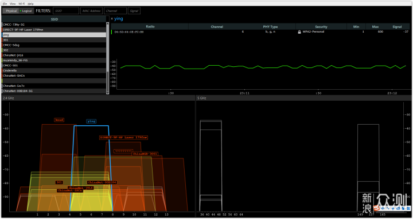Screen dimensions: 413x219
Task: Click the ChinaNet-jVL6 label in 2.4 GHz graph
Action: (81, 188)
